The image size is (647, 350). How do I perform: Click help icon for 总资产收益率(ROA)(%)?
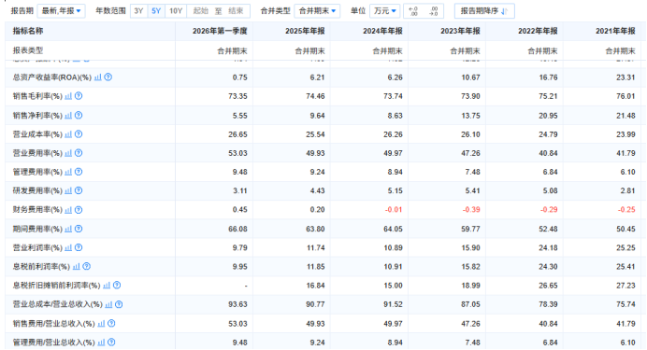point(108,77)
